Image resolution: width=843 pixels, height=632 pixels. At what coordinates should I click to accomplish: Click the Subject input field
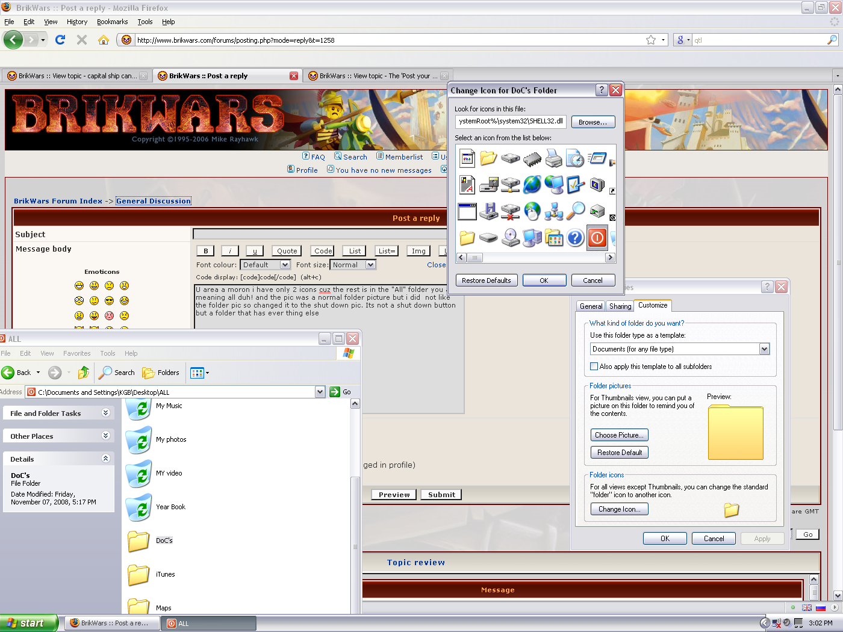click(319, 234)
